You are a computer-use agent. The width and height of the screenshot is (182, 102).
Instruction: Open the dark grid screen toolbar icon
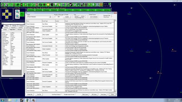coord(86,5)
